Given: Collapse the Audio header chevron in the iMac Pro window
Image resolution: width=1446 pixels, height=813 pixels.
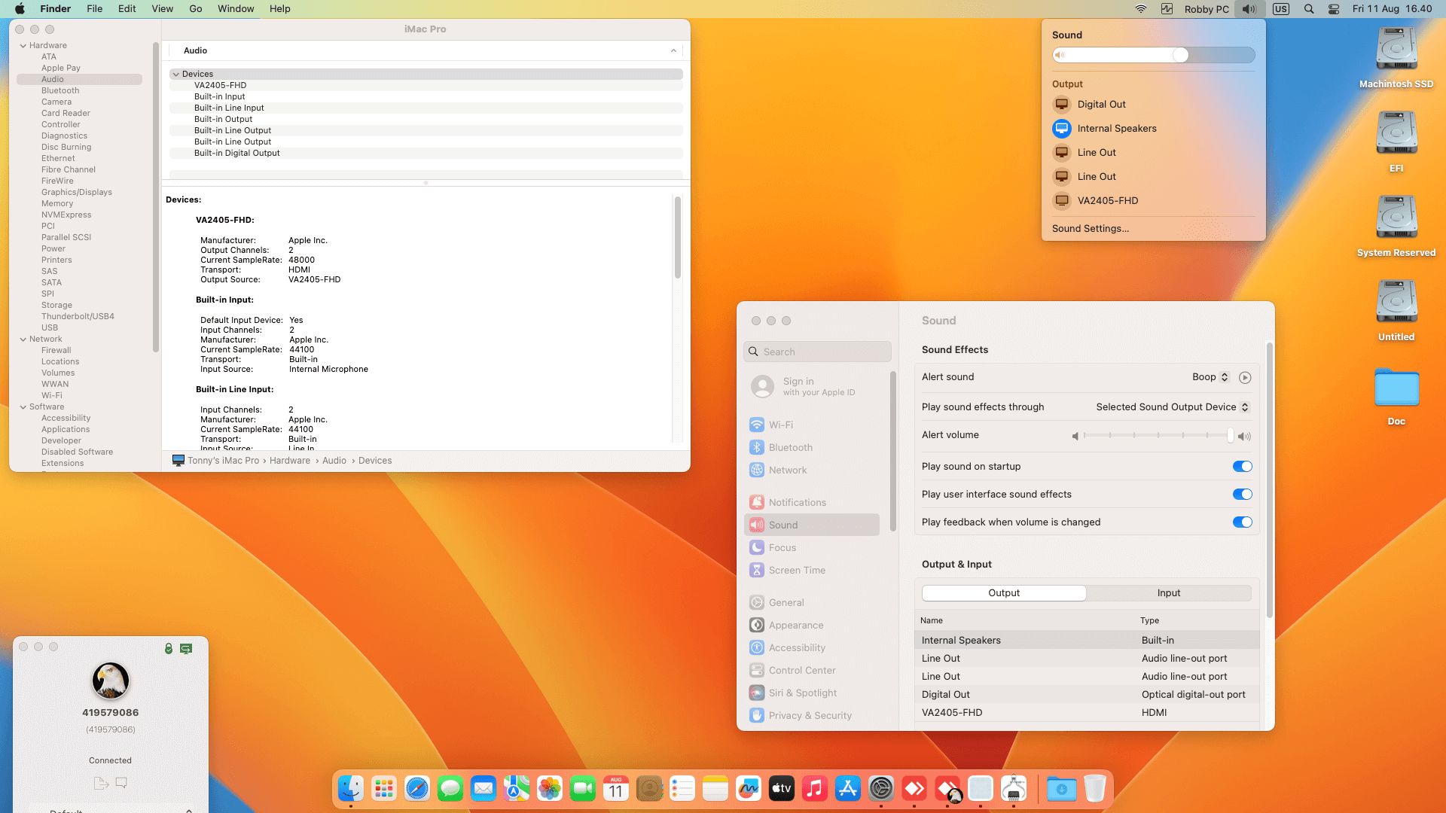Looking at the screenshot, I should (x=673, y=50).
